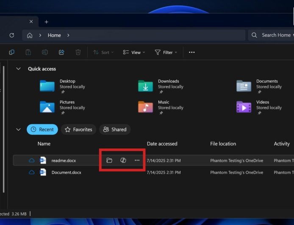Image resolution: width=294 pixels, height=225 pixels.
Task: Sort by Activity column header
Action: (282, 143)
